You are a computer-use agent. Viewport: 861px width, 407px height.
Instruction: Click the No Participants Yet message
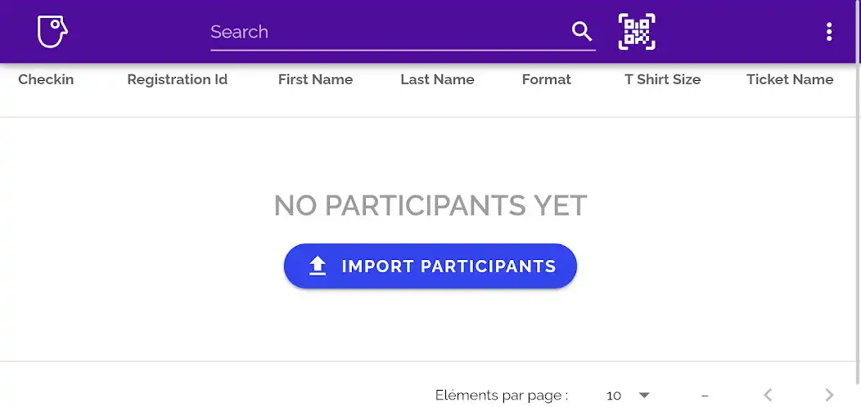click(430, 205)
